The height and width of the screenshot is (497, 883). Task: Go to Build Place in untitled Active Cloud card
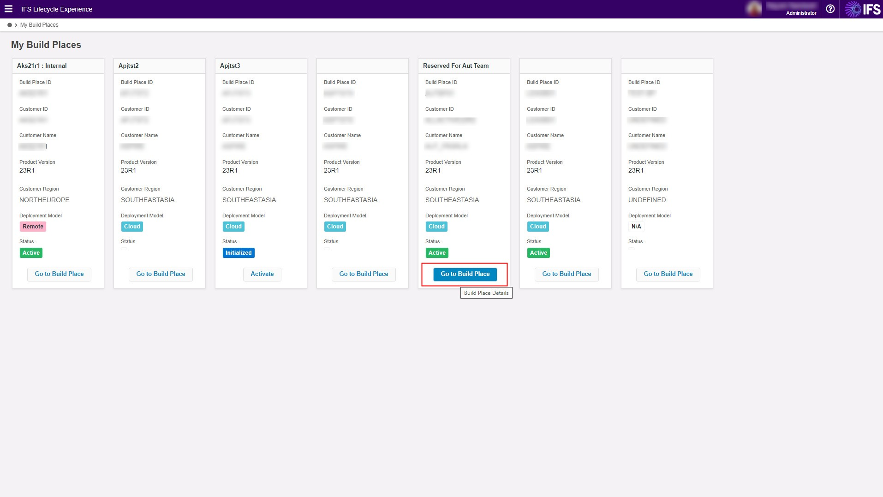pyautogui.click(x=567, y=274)
